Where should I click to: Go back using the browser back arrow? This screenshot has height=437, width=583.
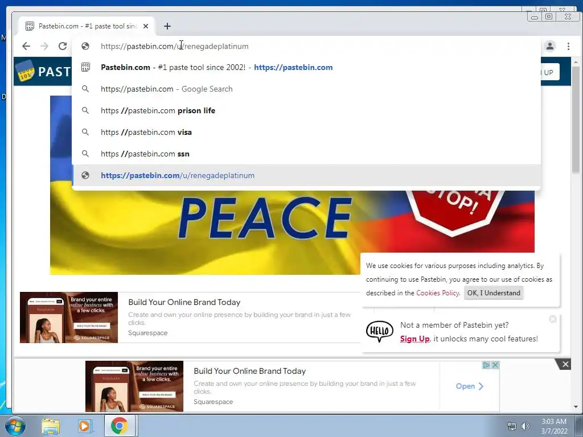[26, 46]
